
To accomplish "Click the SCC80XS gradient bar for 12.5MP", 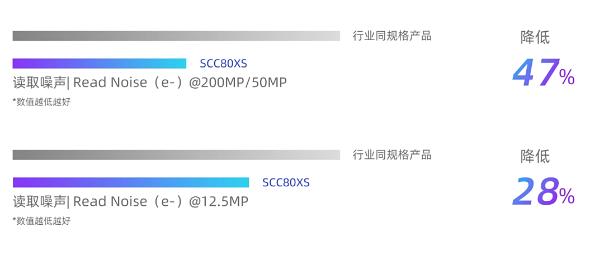I will [x=130, y=182].
